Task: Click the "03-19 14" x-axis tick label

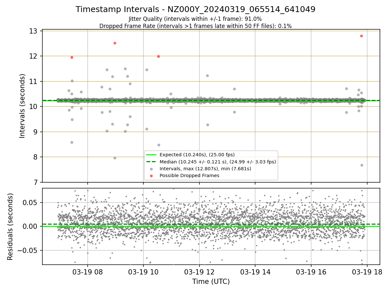Action: (255, 272)
